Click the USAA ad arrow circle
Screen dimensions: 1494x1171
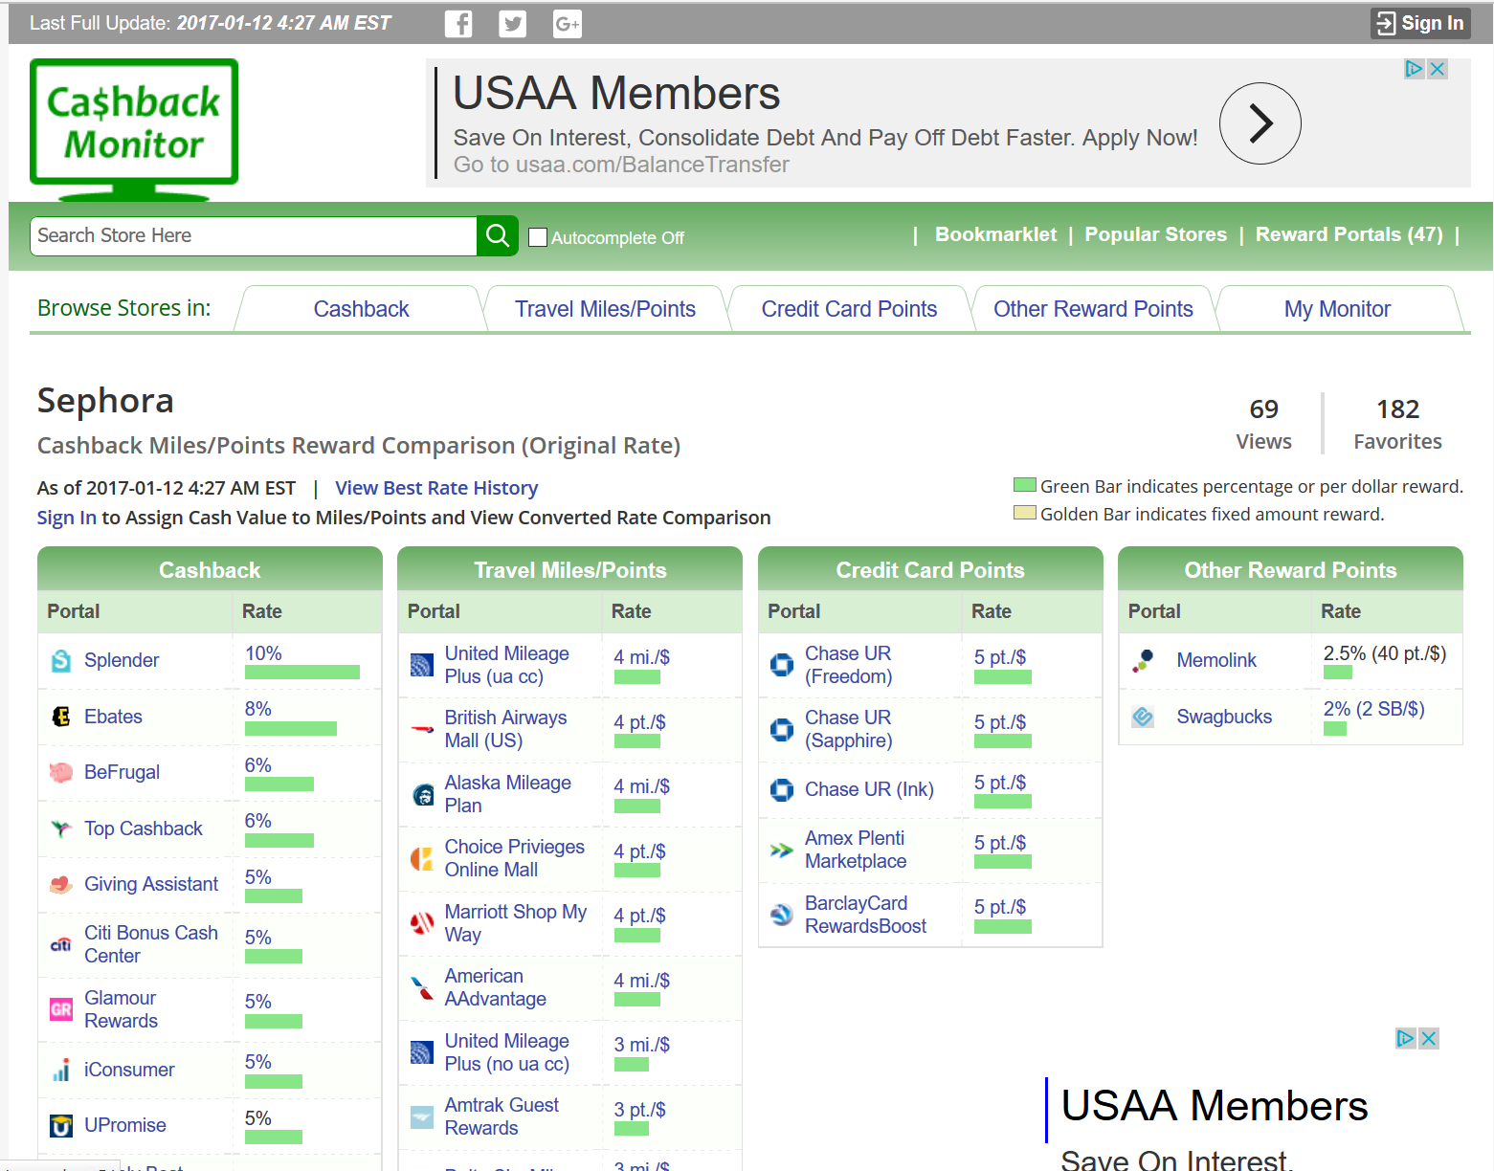click(x=1260, y=123)
